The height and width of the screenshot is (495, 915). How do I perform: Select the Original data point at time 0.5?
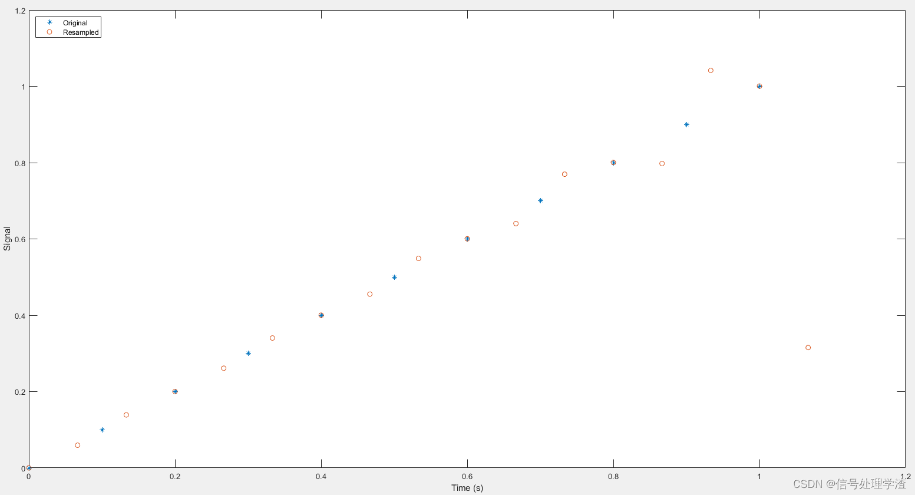394,277
